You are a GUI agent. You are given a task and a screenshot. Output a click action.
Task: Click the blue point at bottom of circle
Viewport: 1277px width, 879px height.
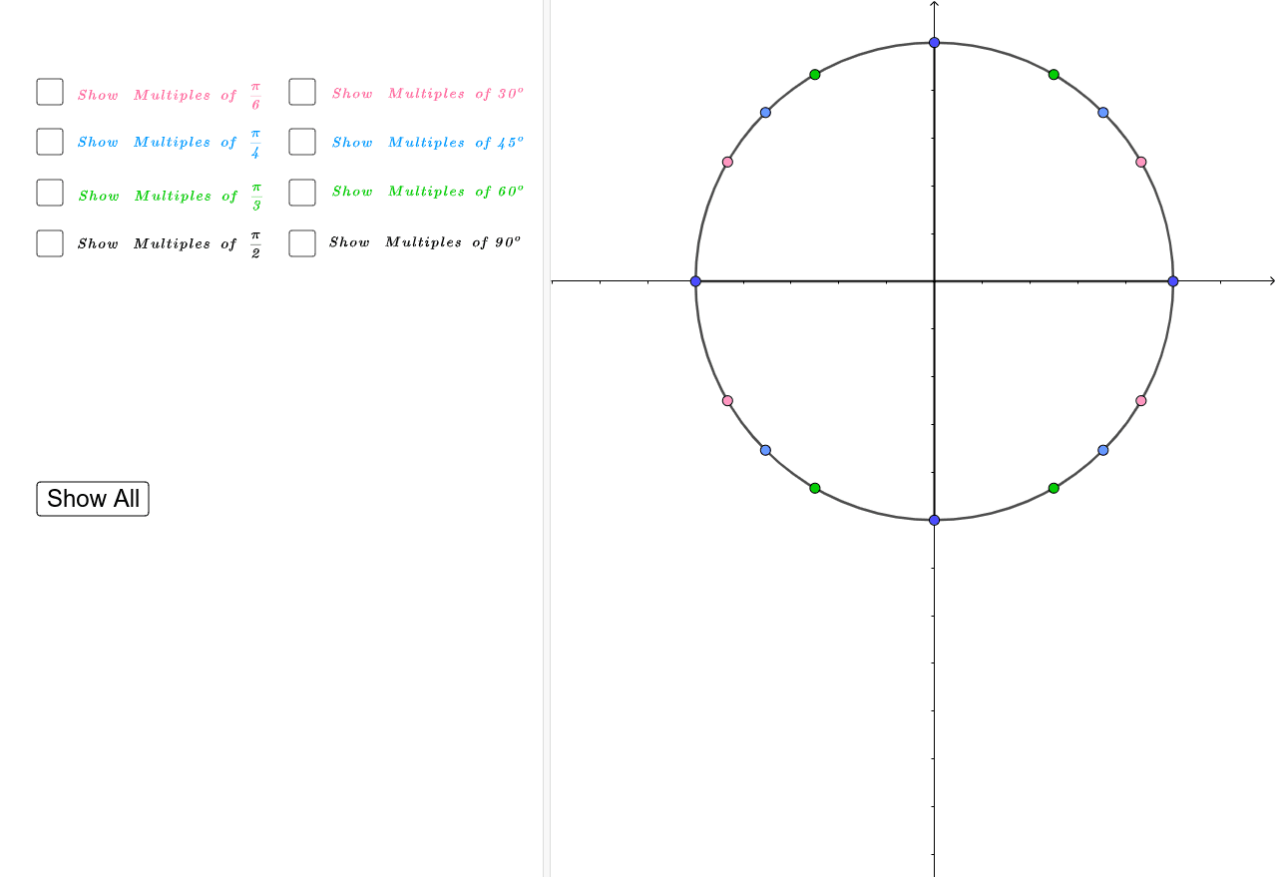pyautogui.click(x=935, y=519)
